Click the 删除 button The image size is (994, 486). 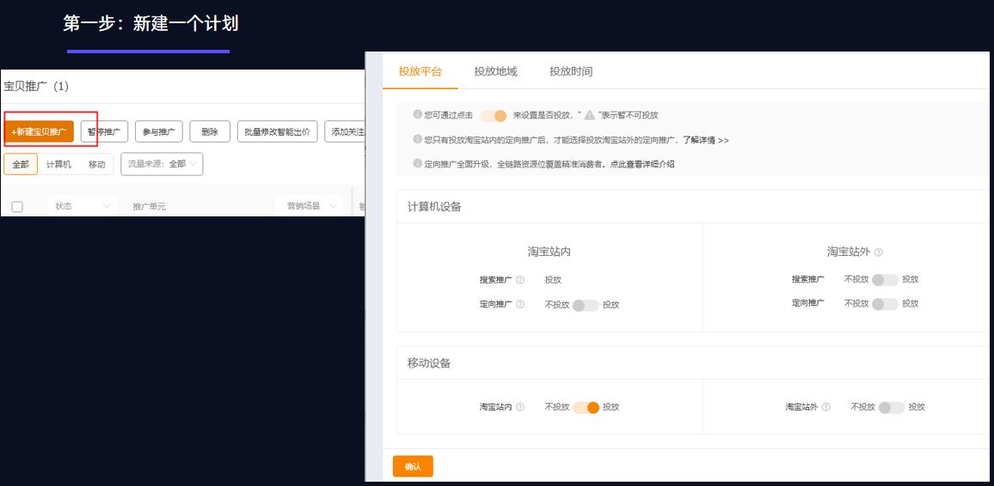point(210,131)
